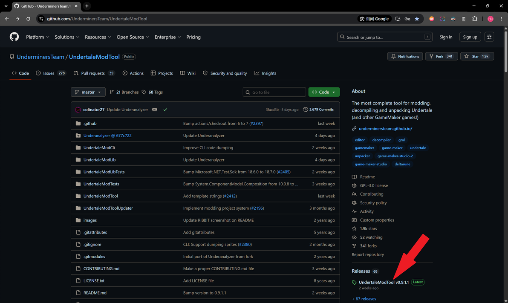Open the appearance settings icon beside Sign up
Screen dimensions: 508x303
489,37
